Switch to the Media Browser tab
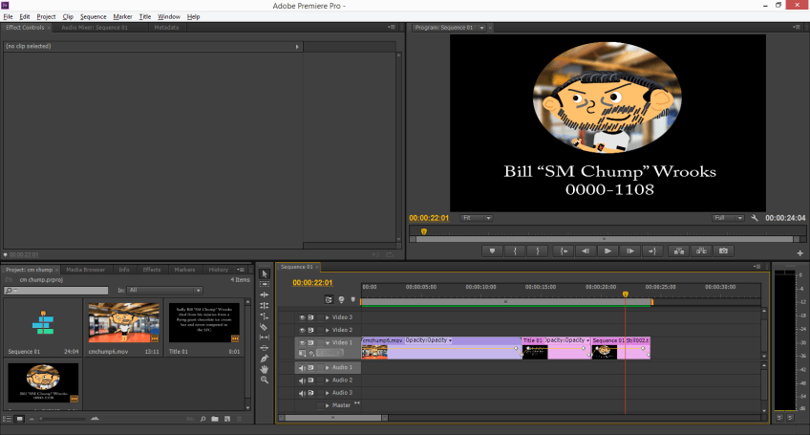This screenshot has width=810, height=435. 85,270
